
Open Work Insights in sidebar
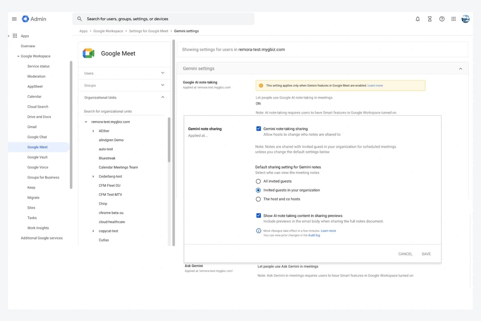38,228
